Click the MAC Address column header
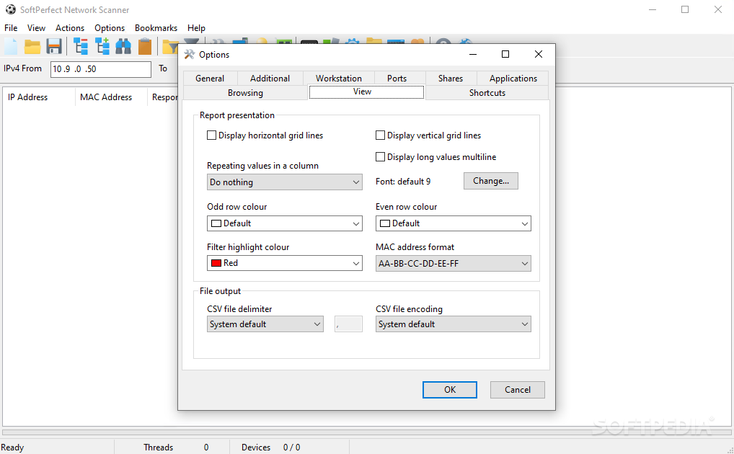 (111, 97)
